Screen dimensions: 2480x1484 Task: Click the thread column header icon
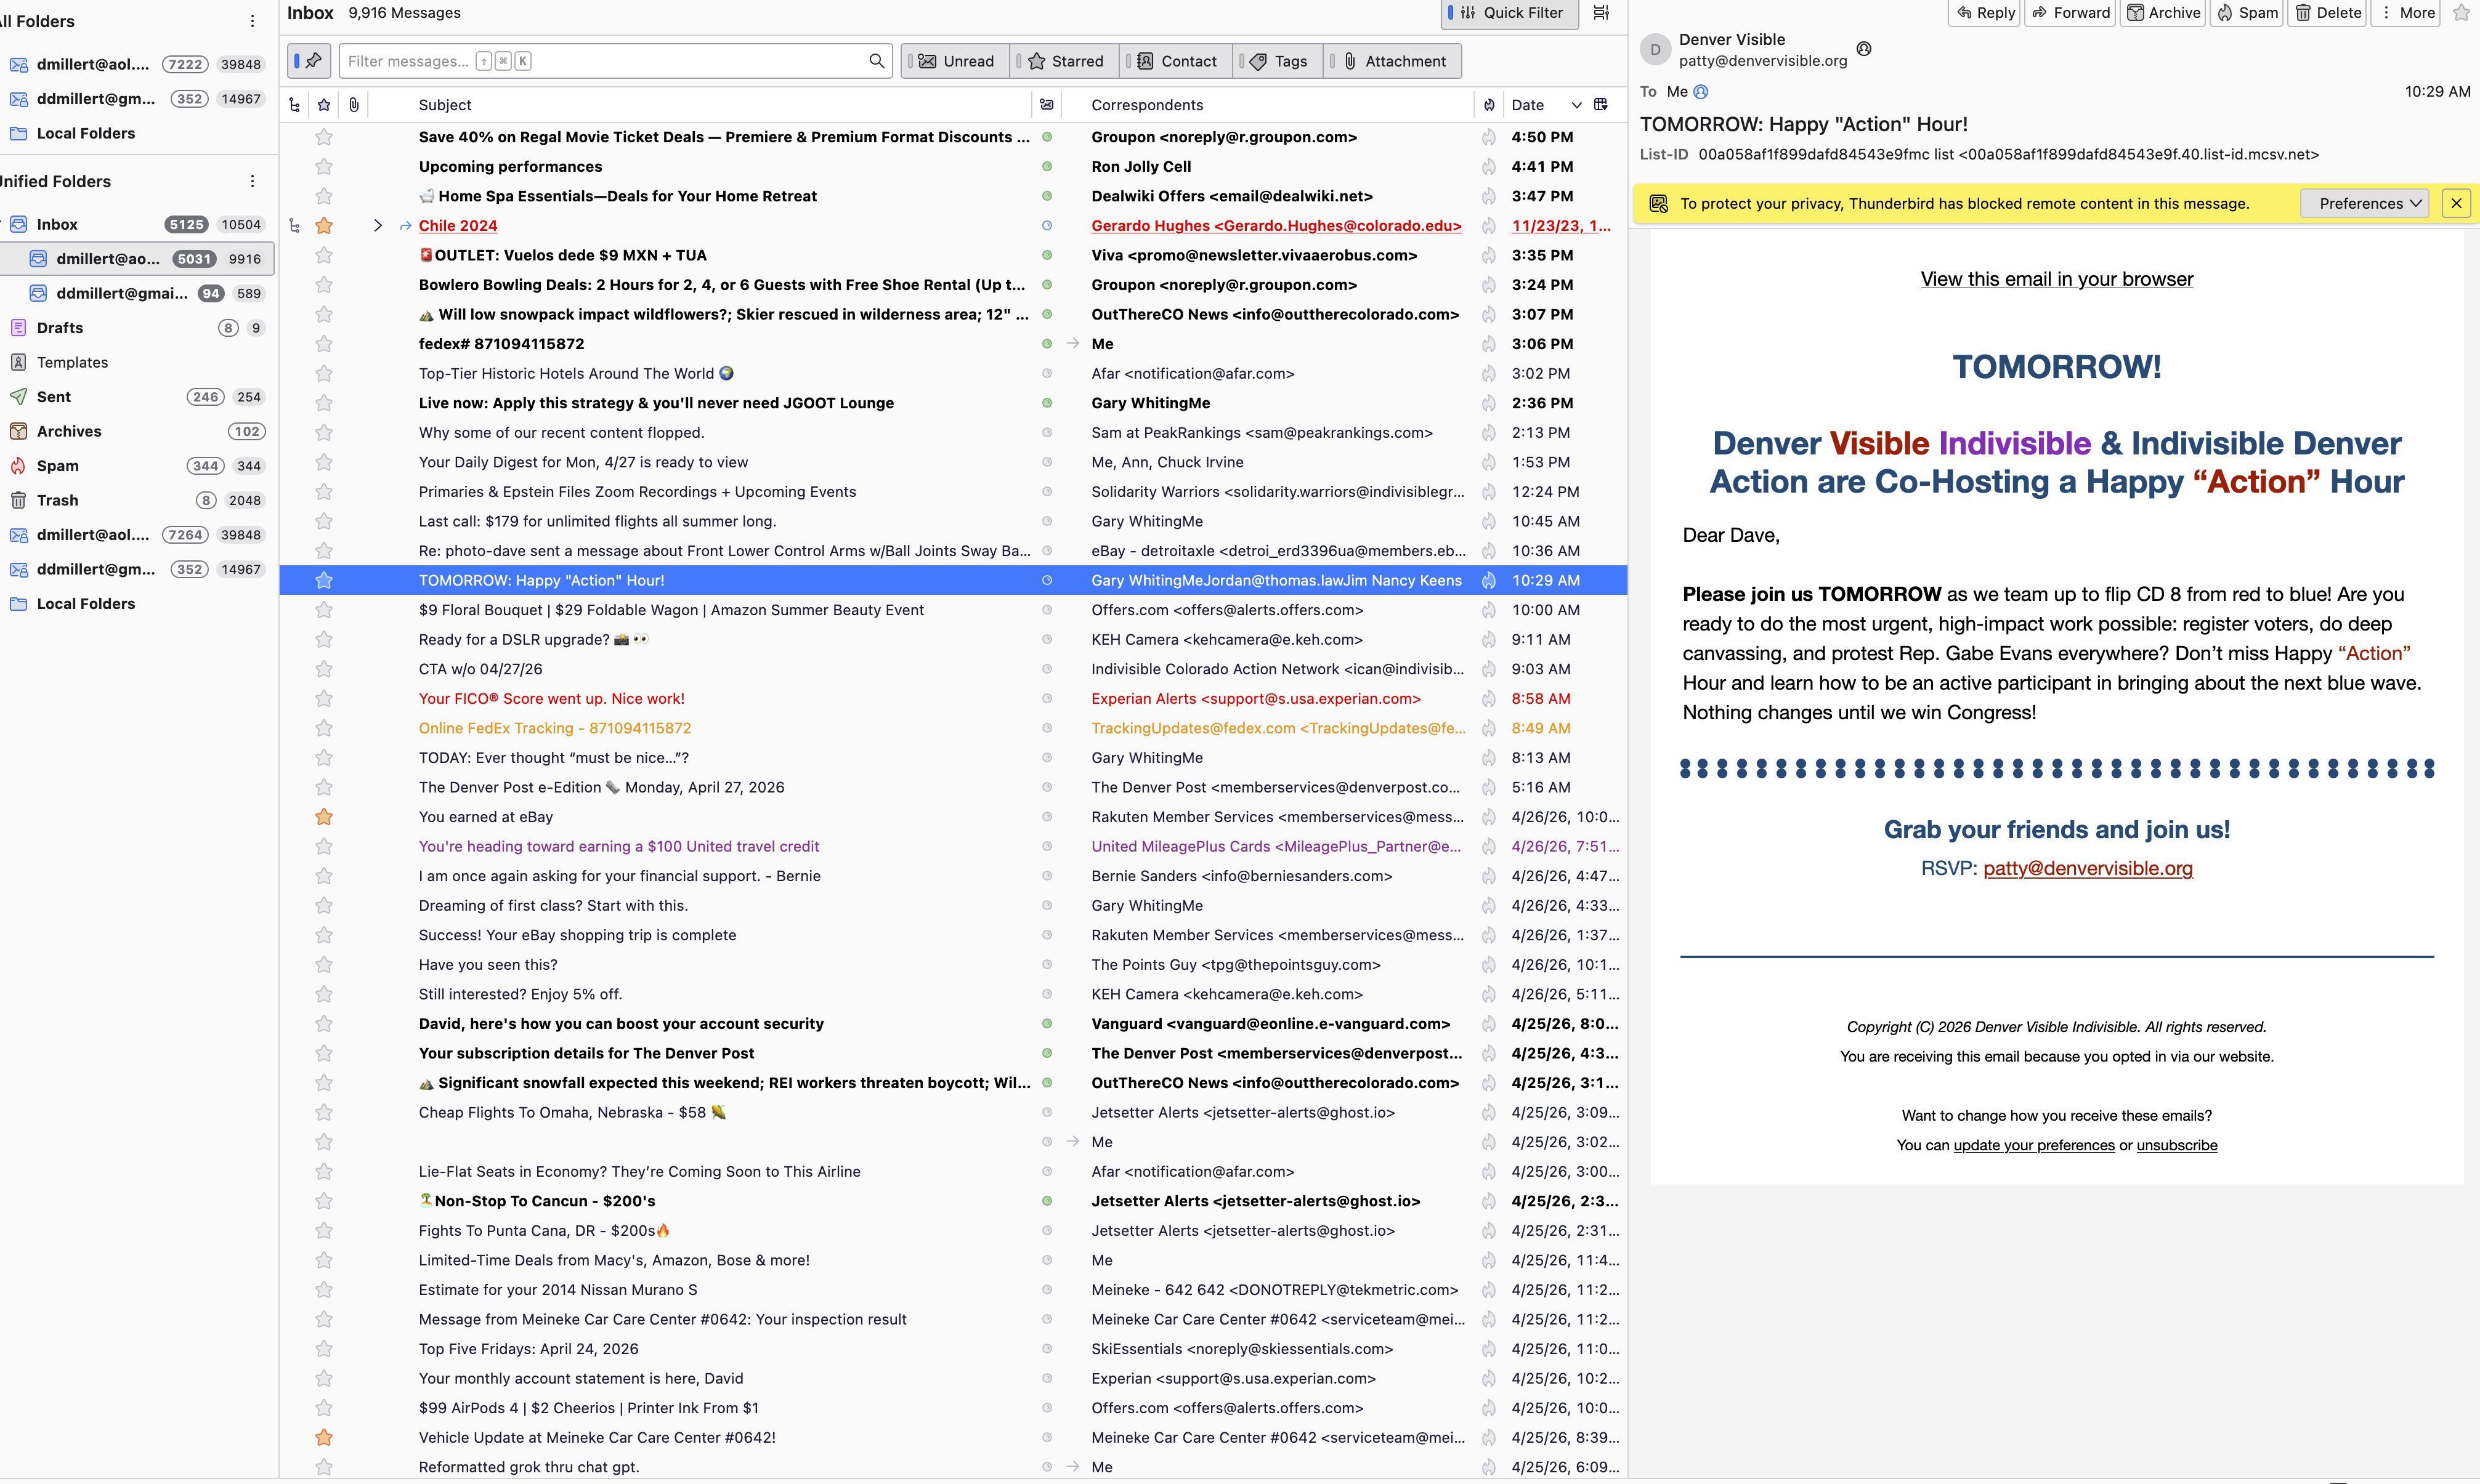point(294,105)
